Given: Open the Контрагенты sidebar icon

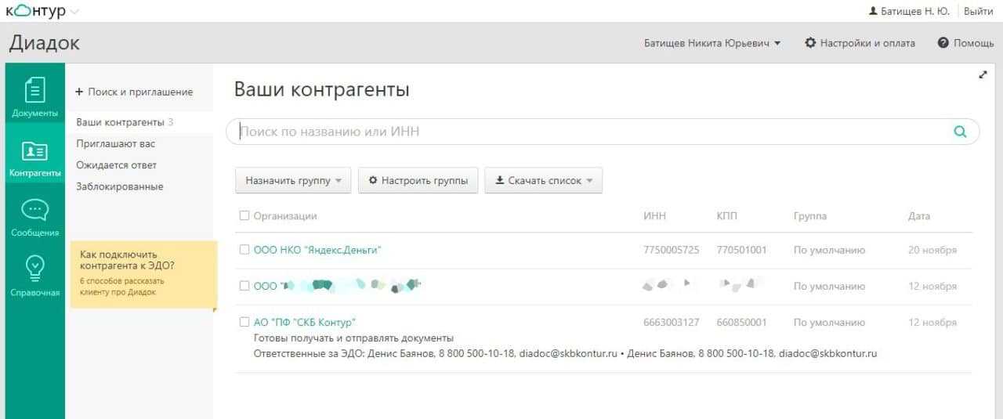Looking at the screenshot, I should (35, 152).
